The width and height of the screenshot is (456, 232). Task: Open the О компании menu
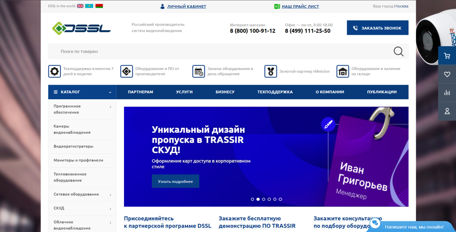330,92
